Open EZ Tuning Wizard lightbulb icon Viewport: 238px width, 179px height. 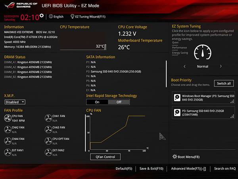pyautogui.click(x=73, y=16)
